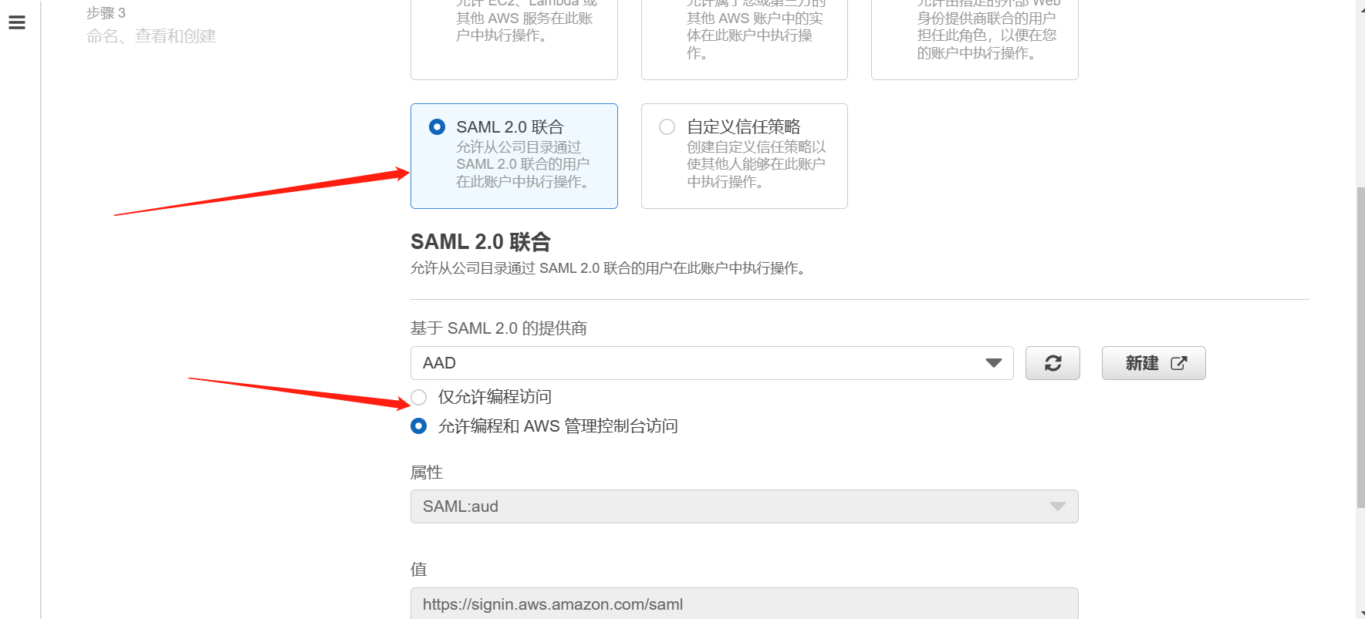Click the SAML 2.0 联合 section heading
Viewport: 1365px width, 619px height.
point(480,242)
